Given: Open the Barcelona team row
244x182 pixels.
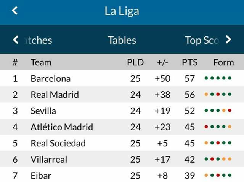Looking at the screenshot, I should click(122, 78).
